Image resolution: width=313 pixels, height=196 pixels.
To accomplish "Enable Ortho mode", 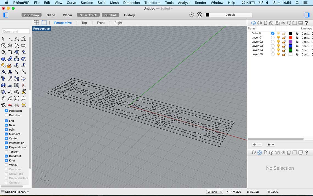I will 51,15.
